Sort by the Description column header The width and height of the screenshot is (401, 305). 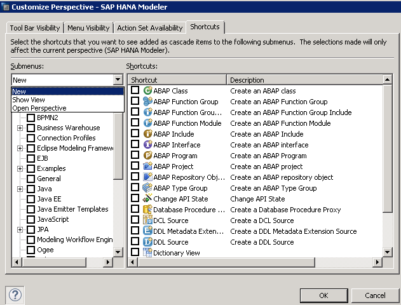pos(304,80)
